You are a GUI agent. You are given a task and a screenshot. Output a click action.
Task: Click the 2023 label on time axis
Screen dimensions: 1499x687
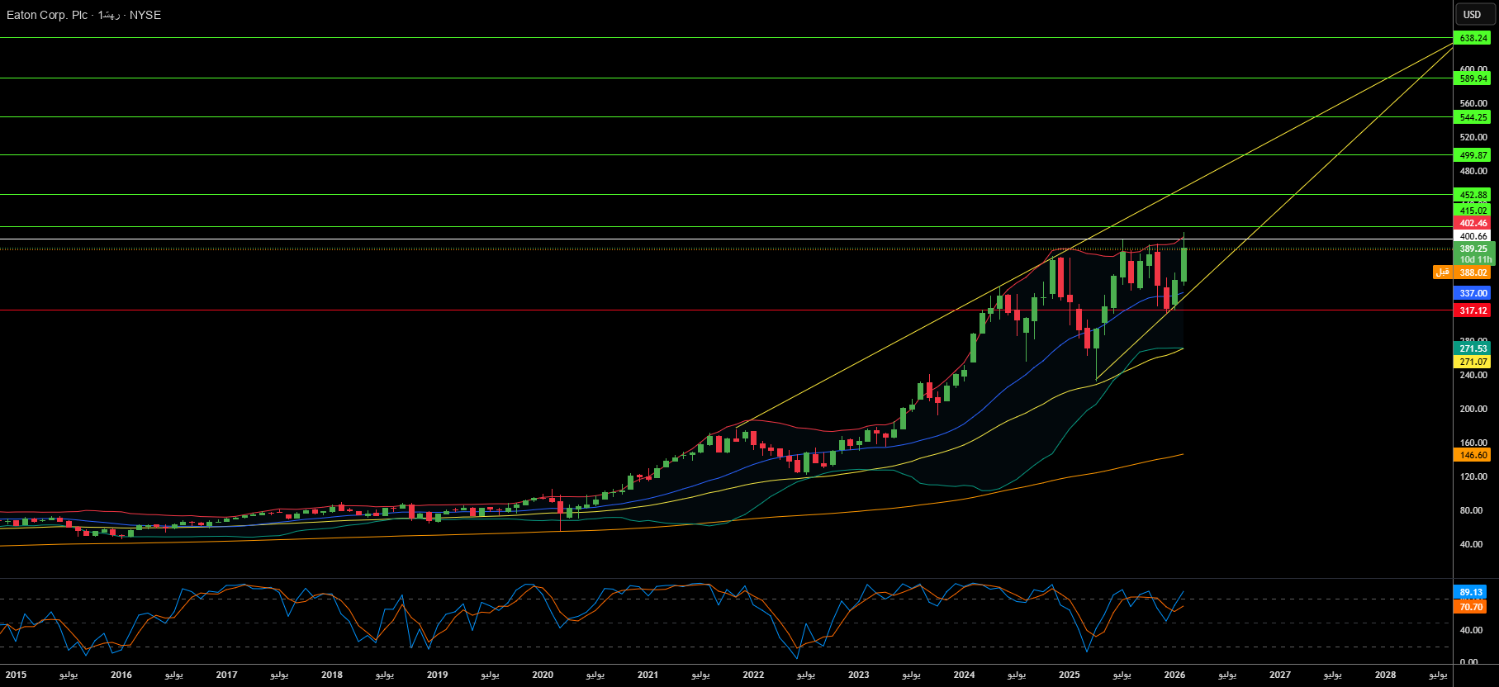[859, 675]
